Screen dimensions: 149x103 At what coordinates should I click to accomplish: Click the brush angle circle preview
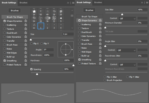[66, 49]
